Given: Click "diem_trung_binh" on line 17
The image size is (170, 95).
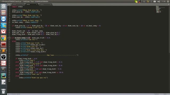Looking at the screenshot, I should [19, 34].
